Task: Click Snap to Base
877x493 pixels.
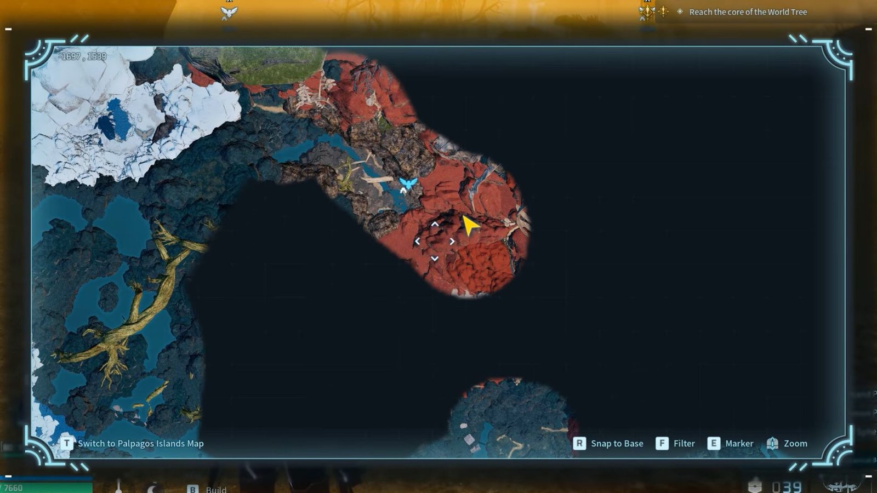Action: click(617, 444)
